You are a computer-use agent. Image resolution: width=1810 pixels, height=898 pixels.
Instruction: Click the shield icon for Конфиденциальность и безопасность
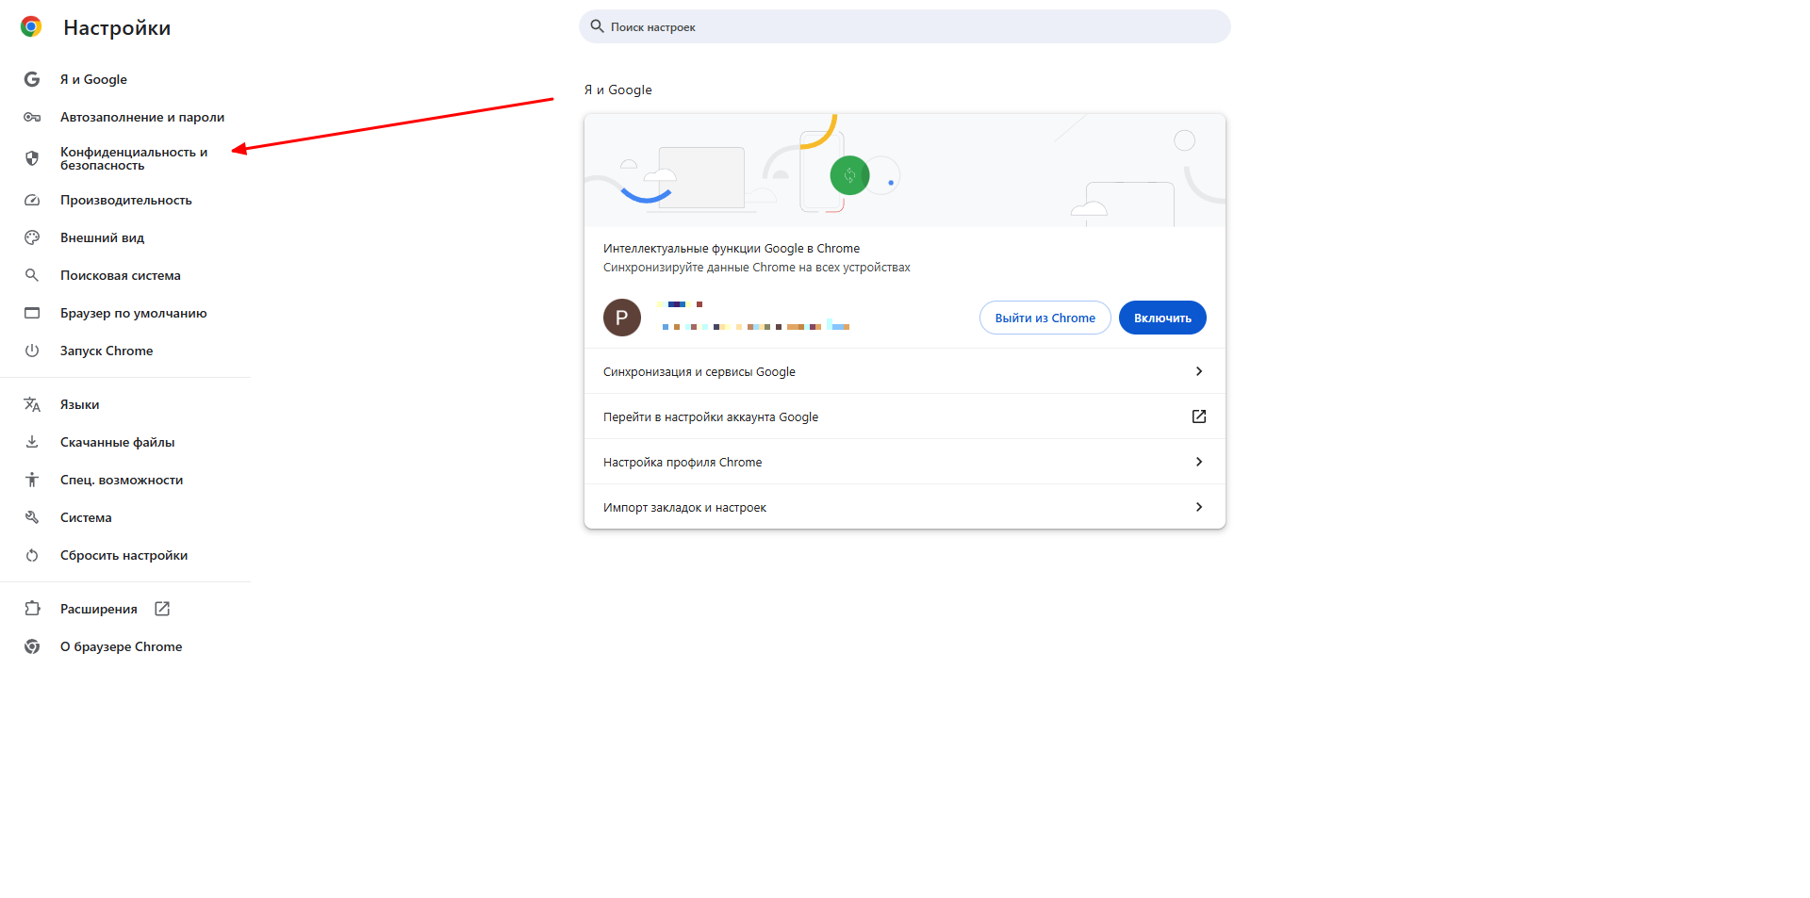pyautogui.click(x=32, y=158)
